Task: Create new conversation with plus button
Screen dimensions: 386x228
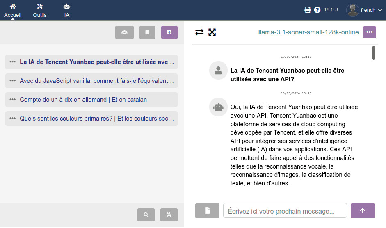Action: coord(169,32)
